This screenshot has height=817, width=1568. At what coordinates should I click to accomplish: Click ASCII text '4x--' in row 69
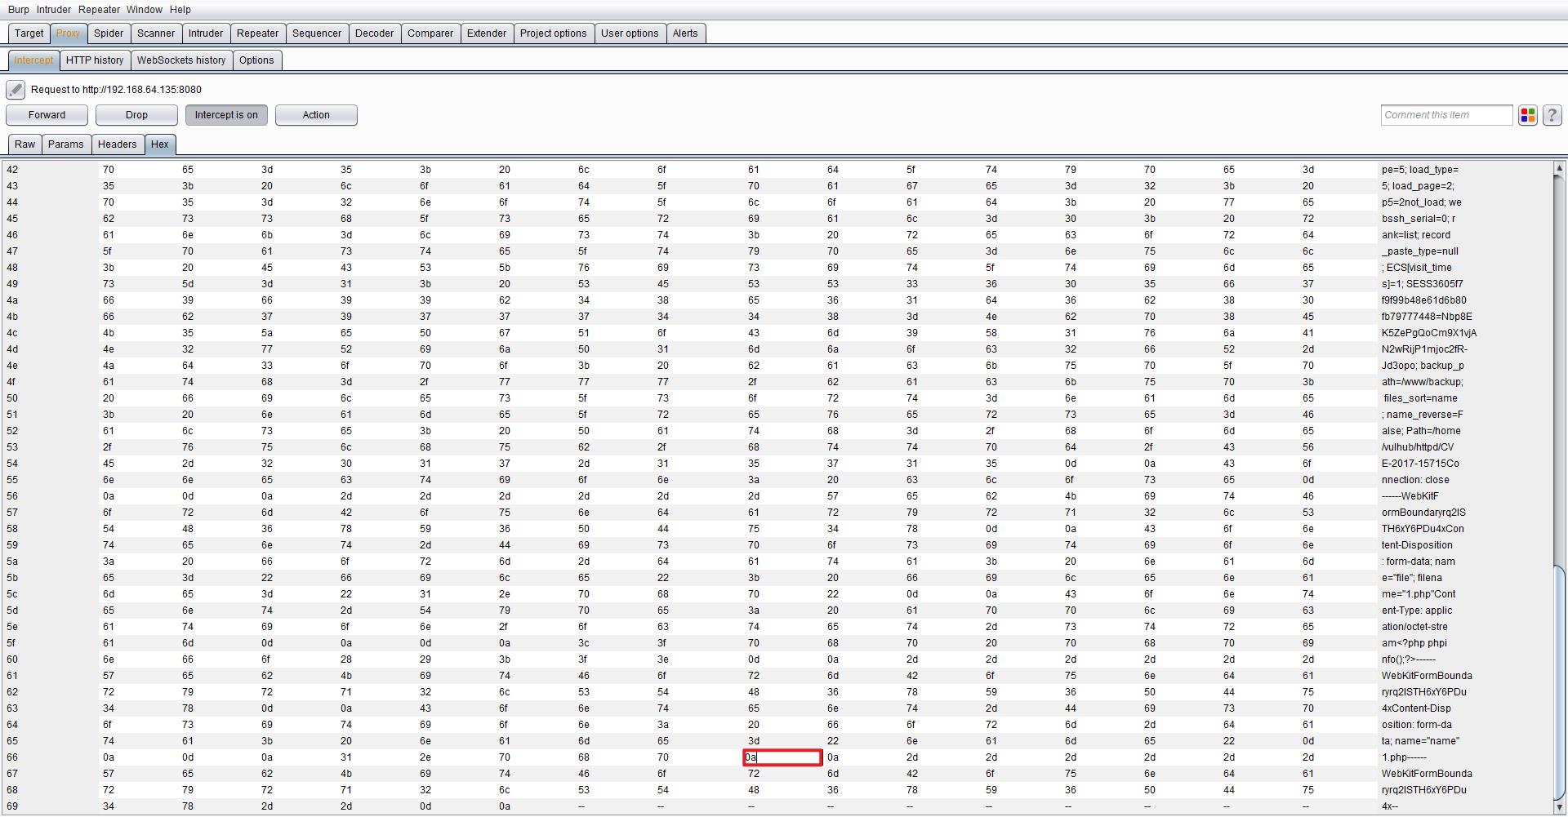1390,806
